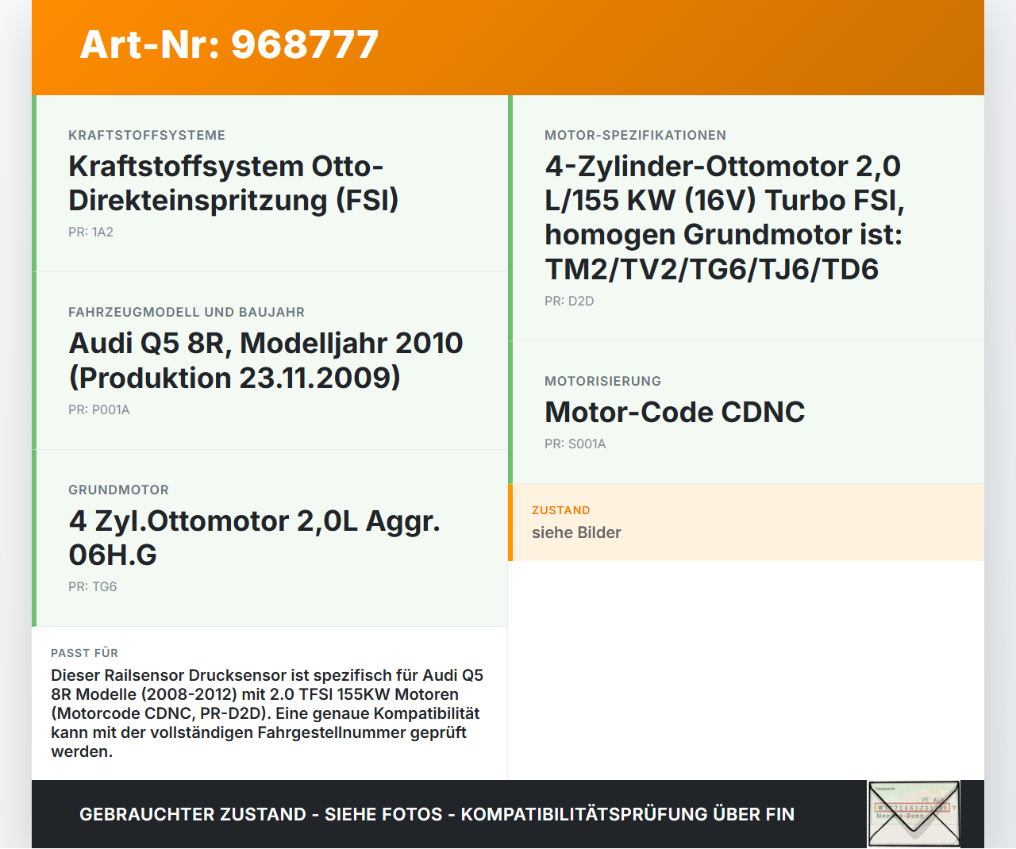This screenshot has width=1016, height=849.
Task: Click the PR: P001A code
Action: pos(99,409)
